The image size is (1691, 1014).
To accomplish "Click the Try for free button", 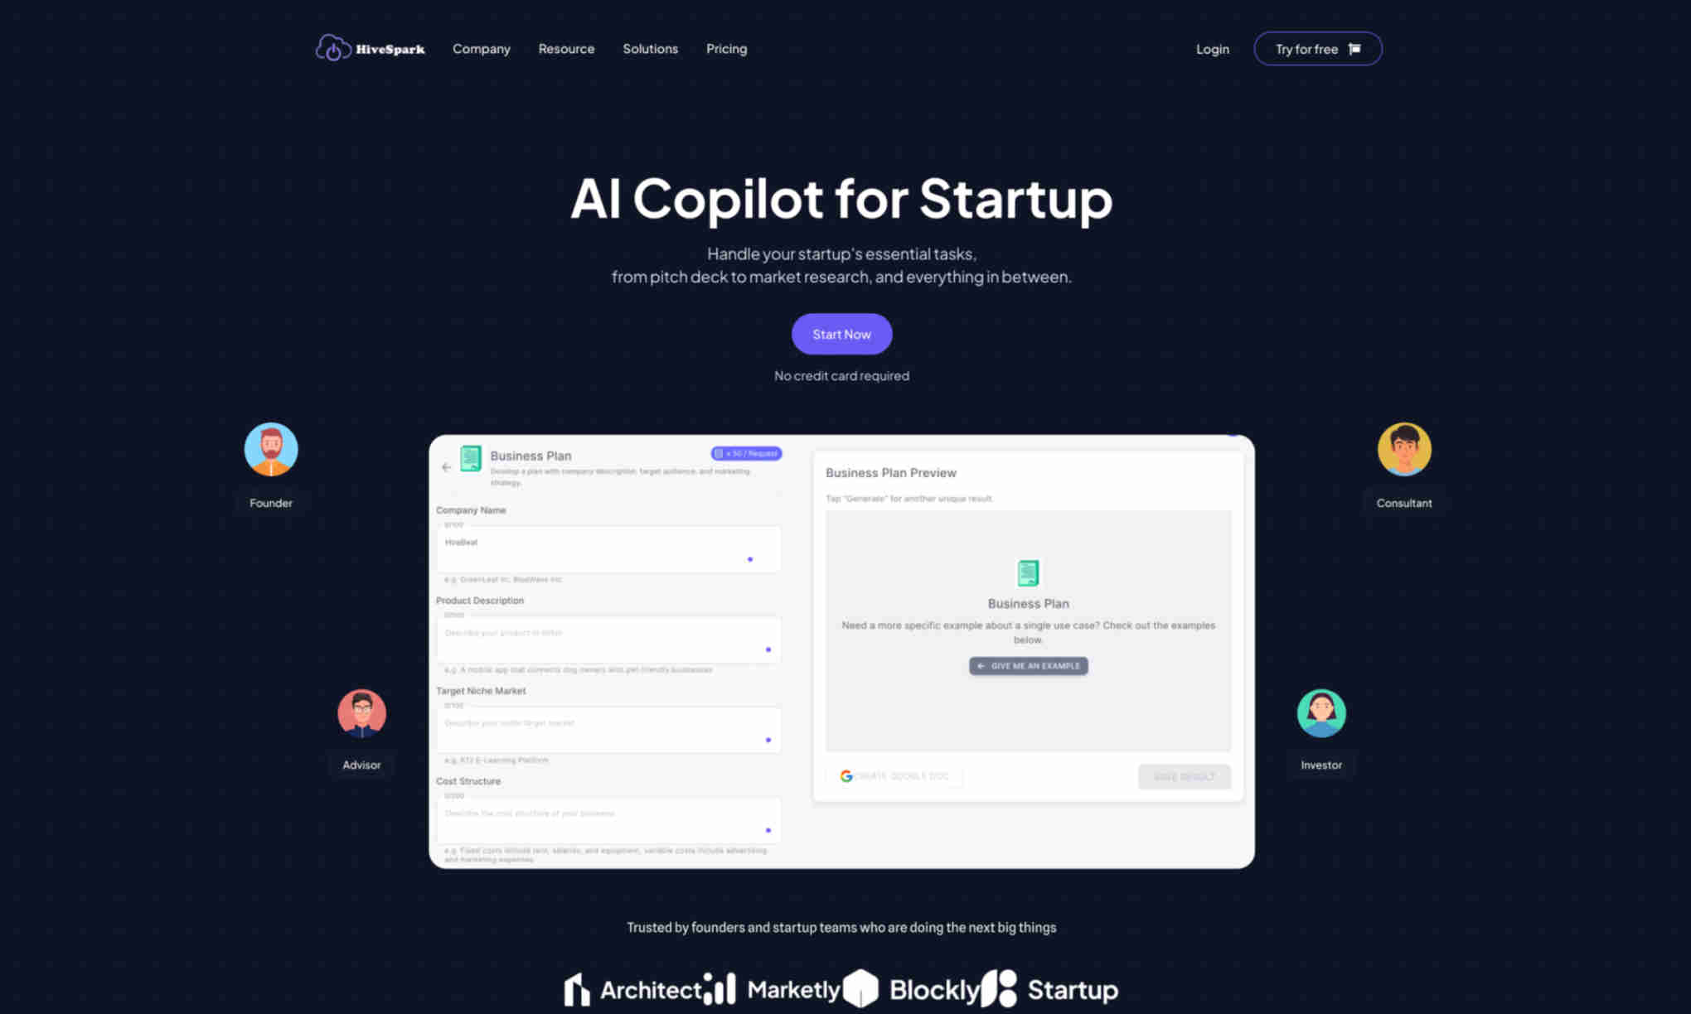I will click(x=1316, y=48).
